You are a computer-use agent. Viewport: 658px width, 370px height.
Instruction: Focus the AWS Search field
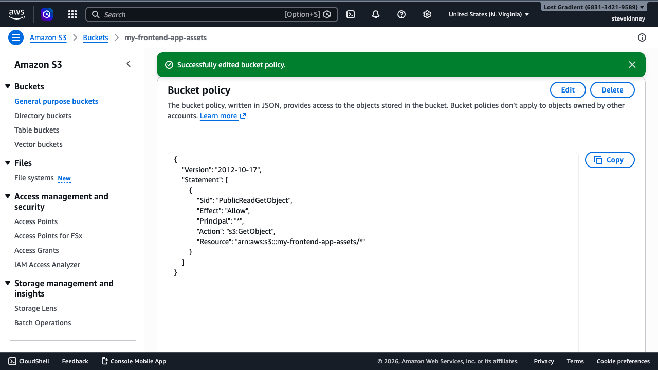(212, 14)
